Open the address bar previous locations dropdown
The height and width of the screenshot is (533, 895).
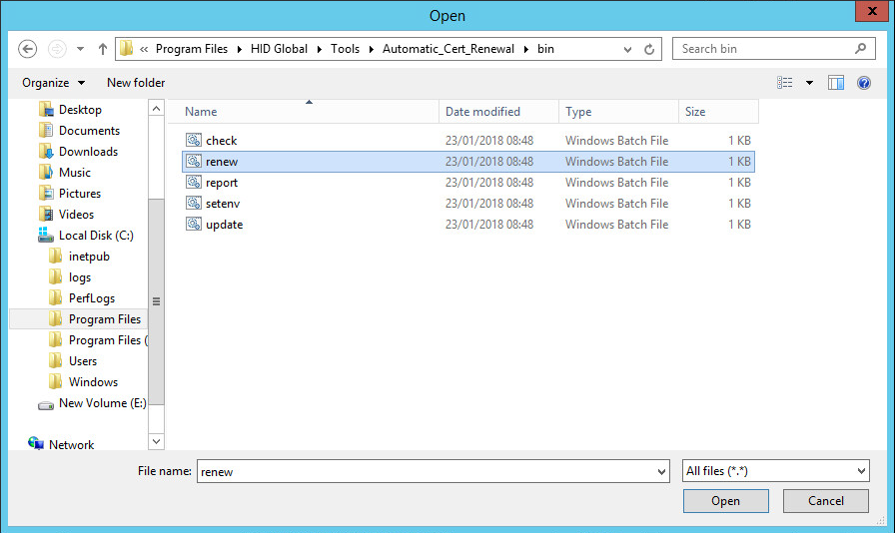click(627, 49)
